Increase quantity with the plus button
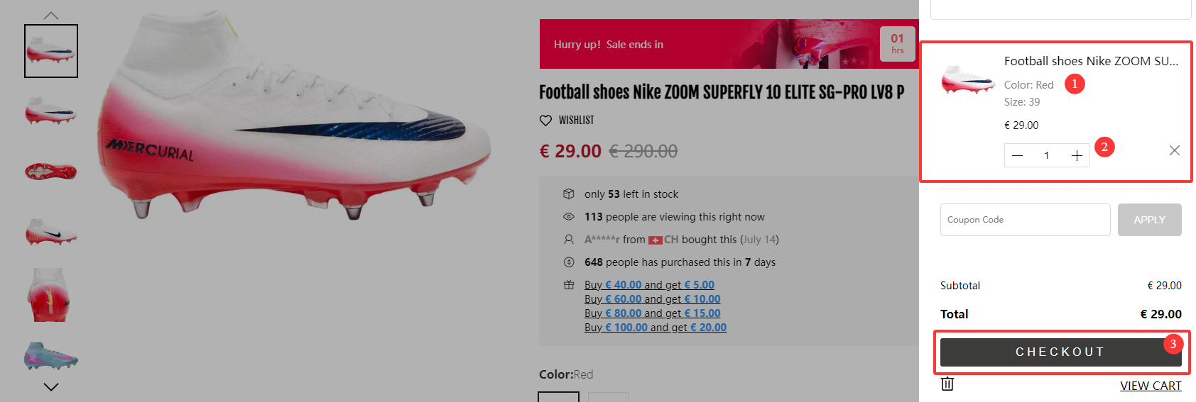This screenshot has width=1196, height=402. [x=1077, y=156]
